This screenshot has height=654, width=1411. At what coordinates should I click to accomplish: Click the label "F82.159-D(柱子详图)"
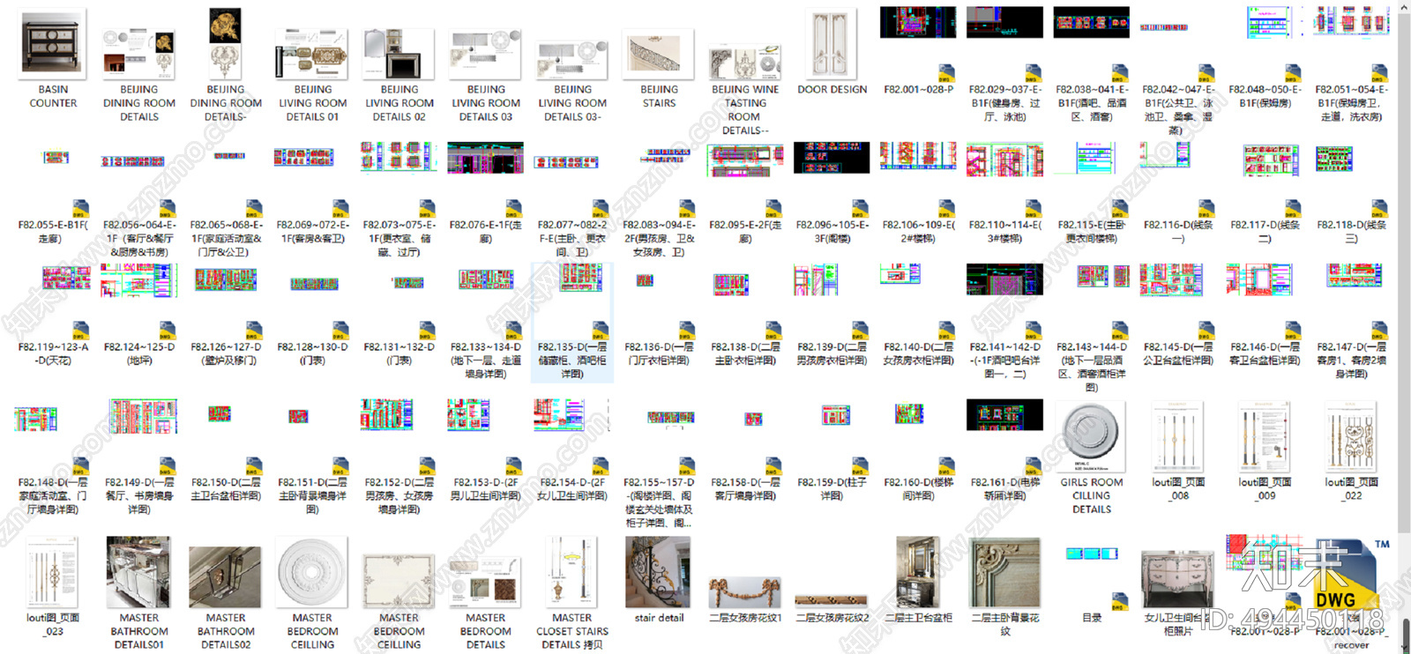tap(832, 489)
